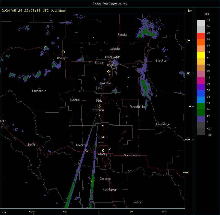Select the HighRiver label
Screen dimensions: 220x215
click(110, 190)
